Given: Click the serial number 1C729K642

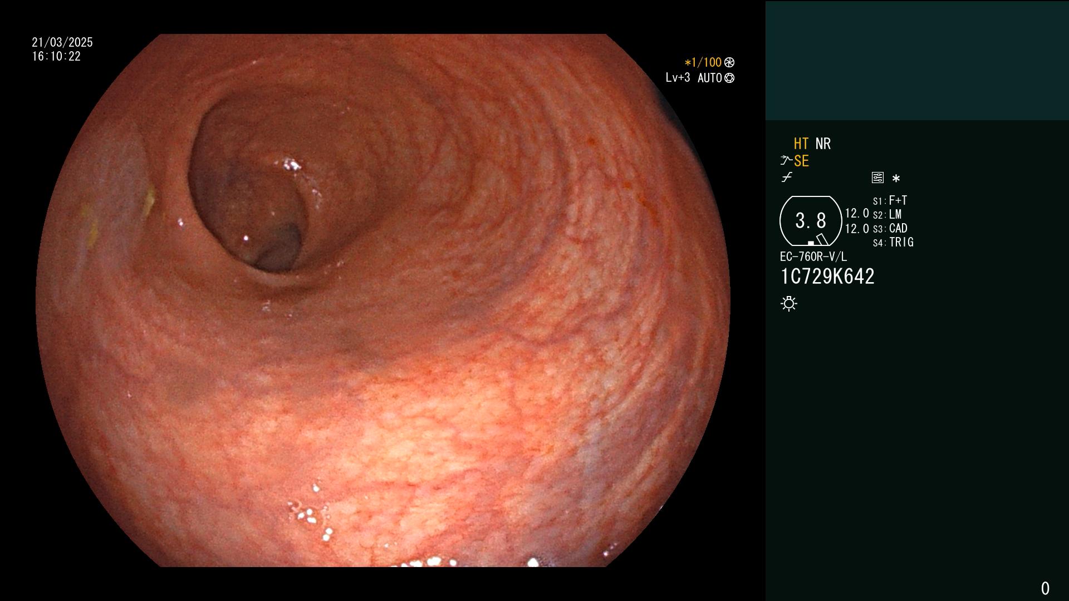Looking at the screenshot, I should click(x=827, y=277).
